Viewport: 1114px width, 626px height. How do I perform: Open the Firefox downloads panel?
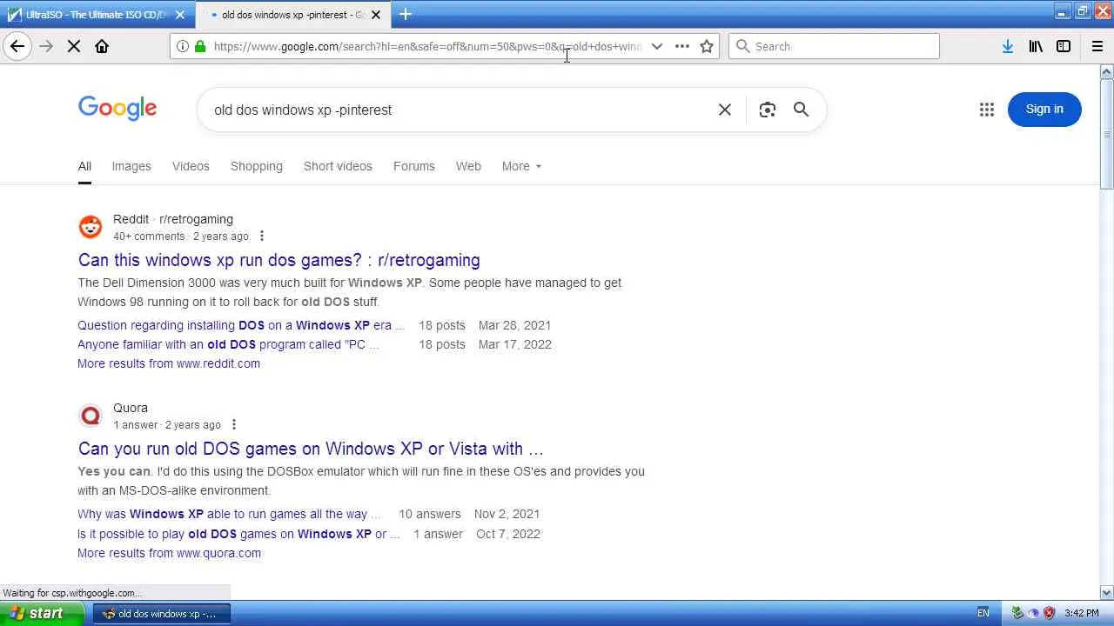click(x=1007, y=46)
